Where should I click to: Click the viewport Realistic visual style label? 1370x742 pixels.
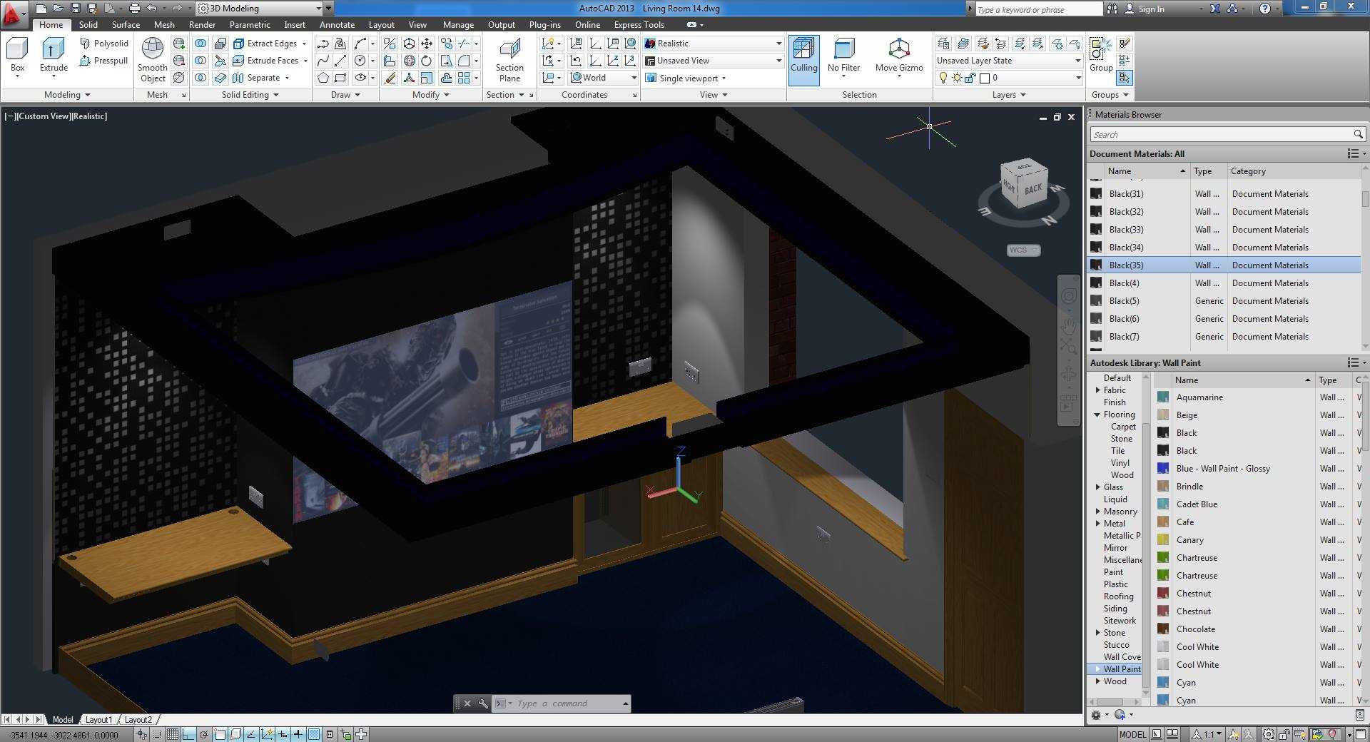pos(89,116)
